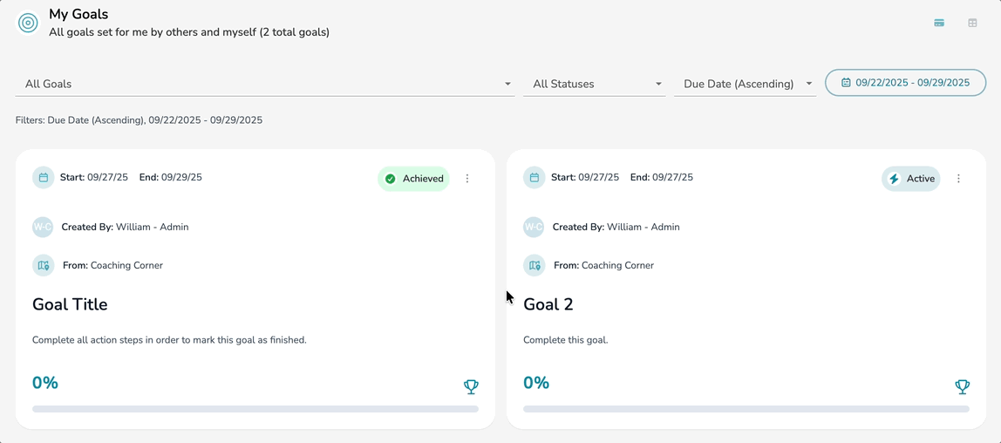1001x443 pixels.
Task: Open three-dot menu on Goal Title card
Action: click(x=467, y=179)
